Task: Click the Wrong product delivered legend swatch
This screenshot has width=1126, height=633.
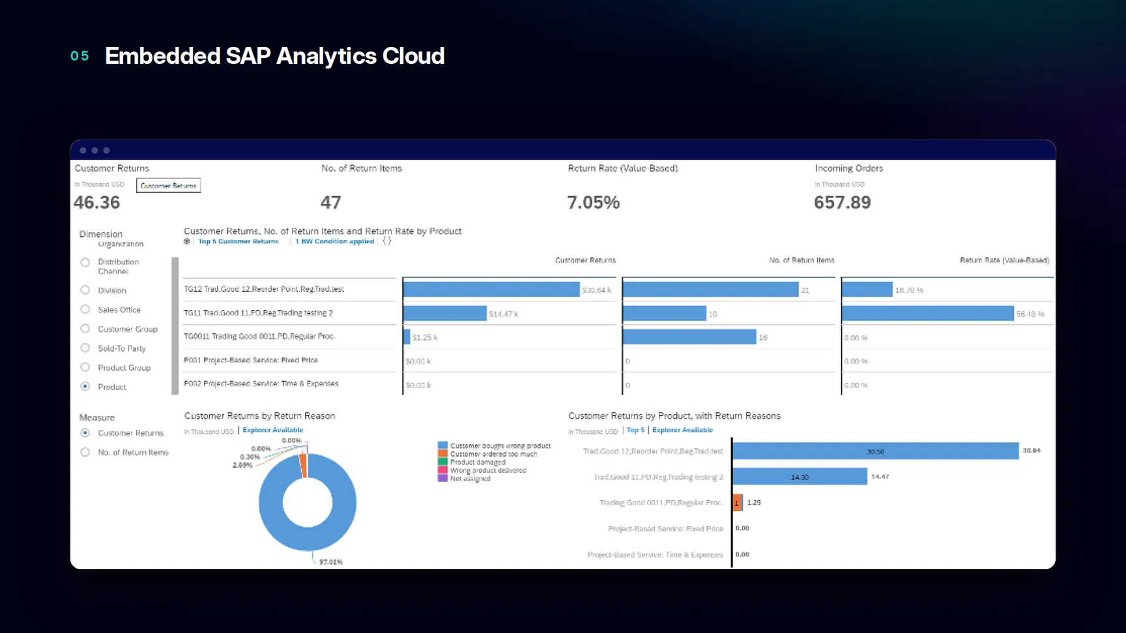Action: (442, 470)
